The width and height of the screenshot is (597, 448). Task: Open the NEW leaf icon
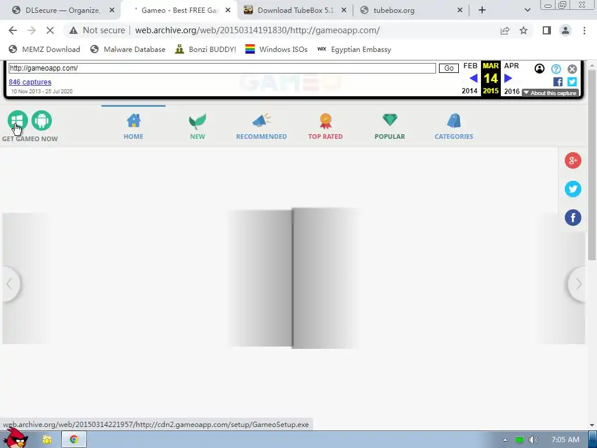[x=197, y=121]
